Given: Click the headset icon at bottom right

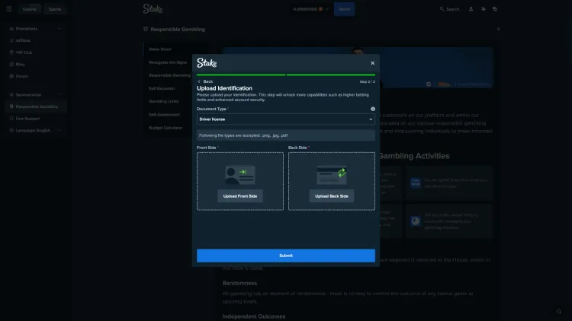Looking at the screenshot, I should [x=558, y=311].
